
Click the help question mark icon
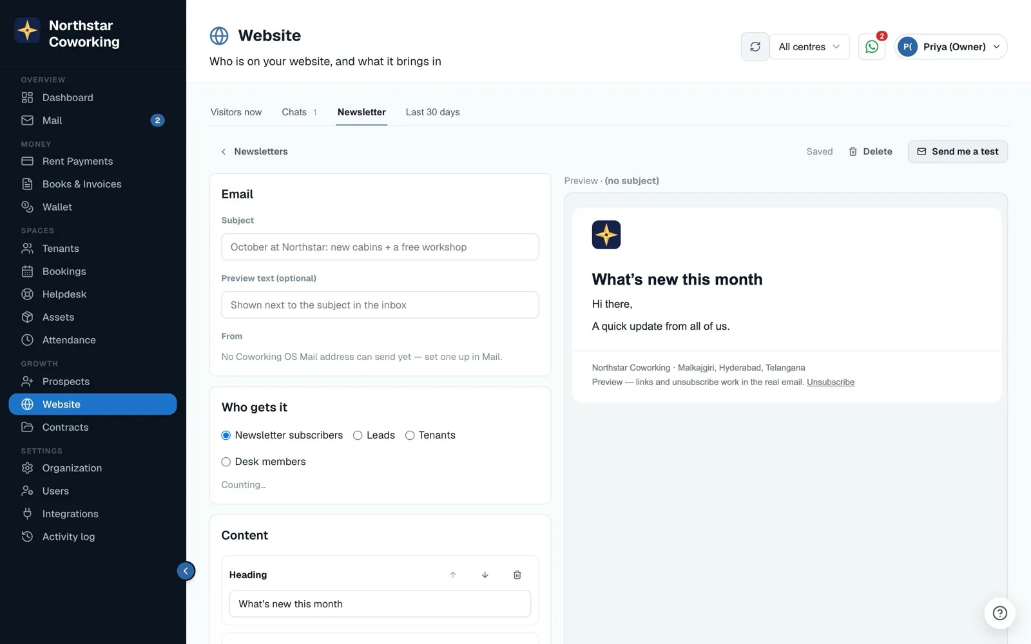point(999,613)
